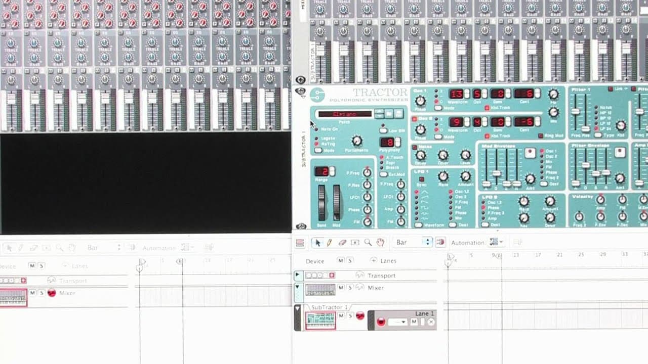Select the Pencil tool in sequencer toolbar
Viewport: 648px width, 364px height.
[x=329, y=243]
